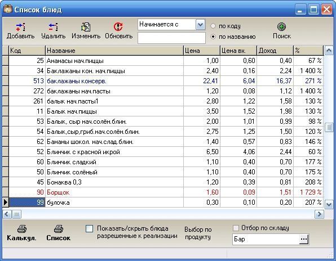Sort by the 'Название' column header
Screen dimensions: 336x261
(114, 51)
